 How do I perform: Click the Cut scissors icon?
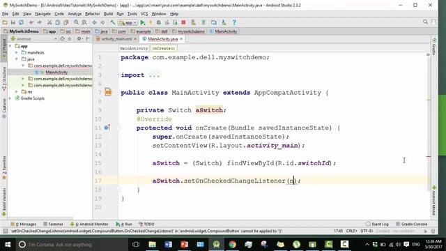(49, 22)
